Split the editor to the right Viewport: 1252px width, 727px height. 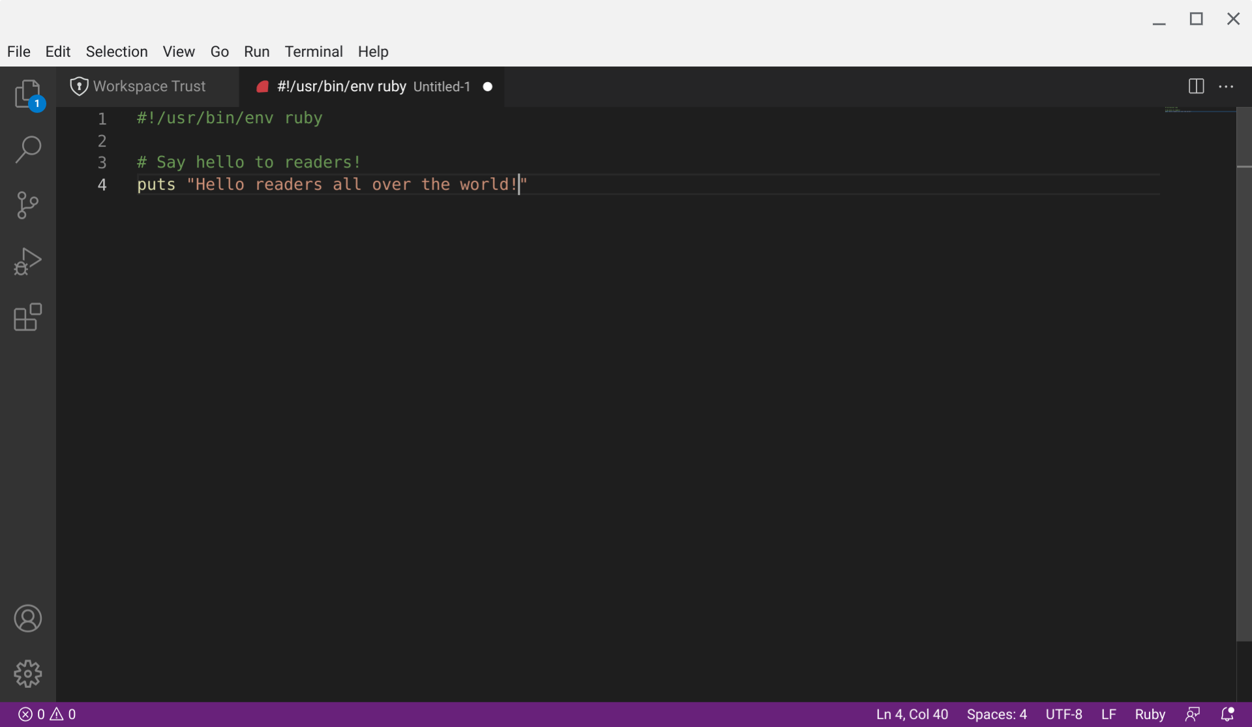coord(1196,86)
